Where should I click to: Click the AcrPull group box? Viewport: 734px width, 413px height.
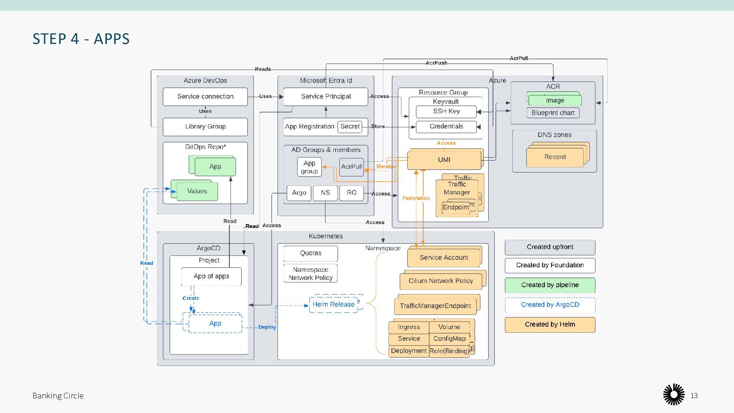click(x=351, y=167)
